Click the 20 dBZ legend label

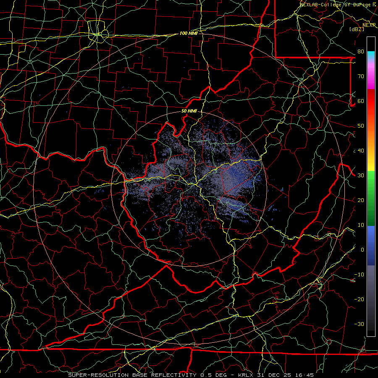(x=361, y=200)
